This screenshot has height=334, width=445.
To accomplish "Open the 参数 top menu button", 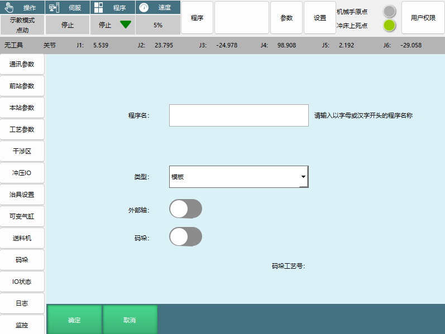I will tap(286, 18).
